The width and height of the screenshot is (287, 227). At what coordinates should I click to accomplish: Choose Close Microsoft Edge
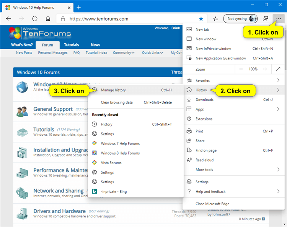pyautogui.click(x=233, y=204)
